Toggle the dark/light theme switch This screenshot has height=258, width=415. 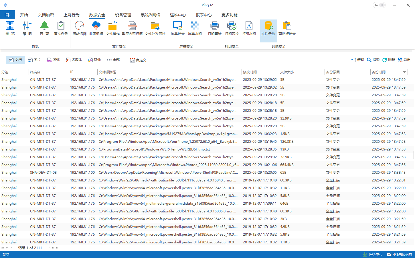pyautogui.click(x=379, y=5)
